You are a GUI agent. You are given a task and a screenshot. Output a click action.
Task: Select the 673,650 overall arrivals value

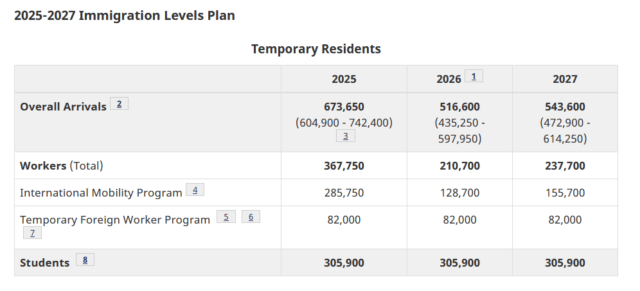tap(344, 107)
